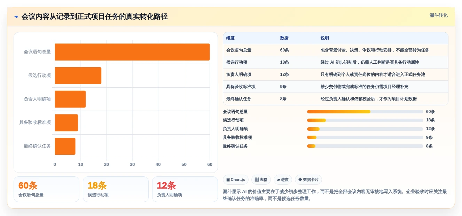Click the description starting 缺少交付物

(365, 87)
